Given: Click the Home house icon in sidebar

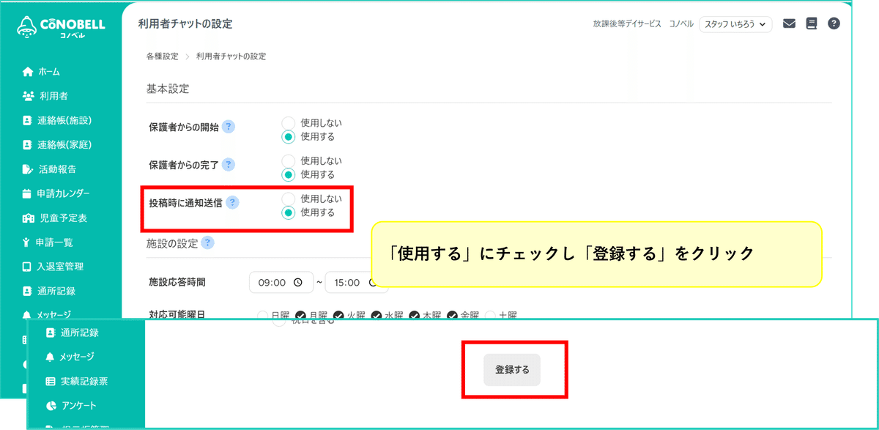Looking at the screenshot, I should (x=28, y=72).
